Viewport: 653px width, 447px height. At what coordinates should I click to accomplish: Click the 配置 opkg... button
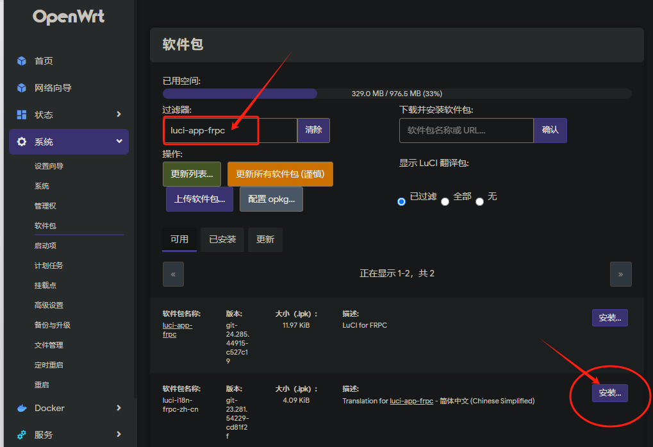click(271, 199)
